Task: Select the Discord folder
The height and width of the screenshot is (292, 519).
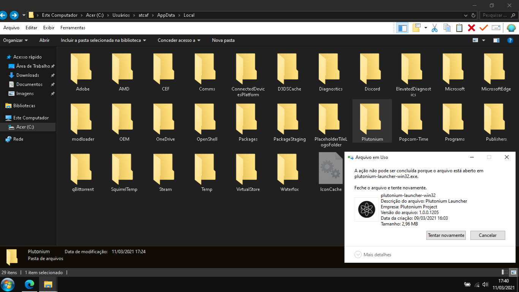Action: pos(372,72)
